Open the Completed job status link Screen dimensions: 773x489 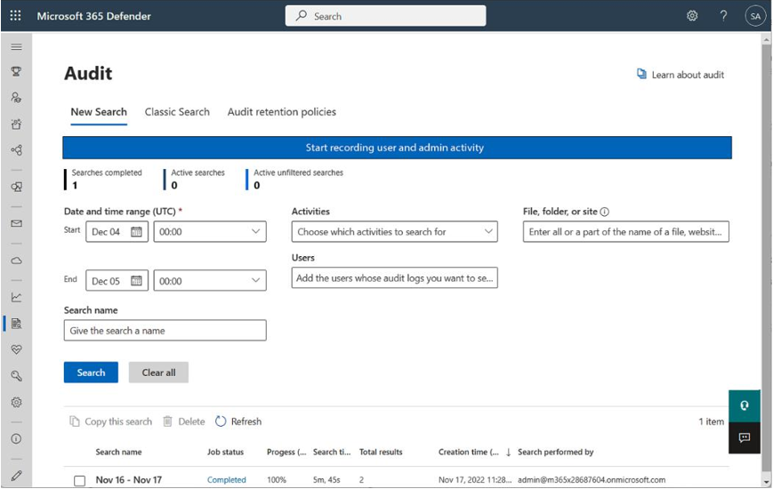(x=226, y=479)
